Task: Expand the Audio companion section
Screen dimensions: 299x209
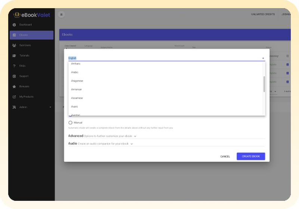Action: pyautogui.click(x=132, y=144)
